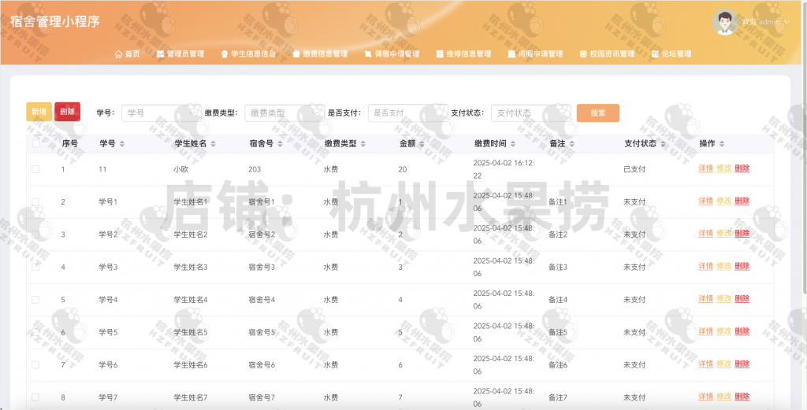The width and height of the screenshot is (807, 410).
Task: Sort by 备注 column arrows
Action: (572, 144)
